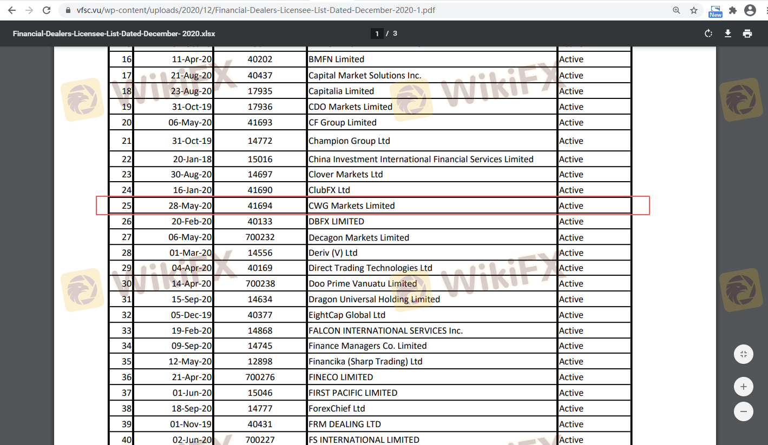Download the PDF file

point(728,34)
